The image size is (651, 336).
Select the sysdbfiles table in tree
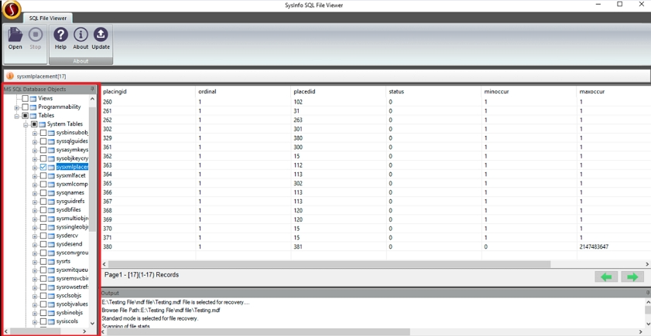click(x=68, y=210)
